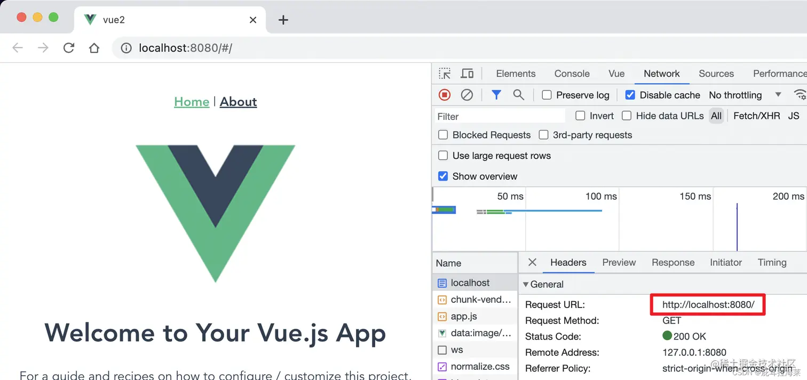Click the address bar URL localhost:8080
This screenshot has height=380, width=807.
click(185, 48)
